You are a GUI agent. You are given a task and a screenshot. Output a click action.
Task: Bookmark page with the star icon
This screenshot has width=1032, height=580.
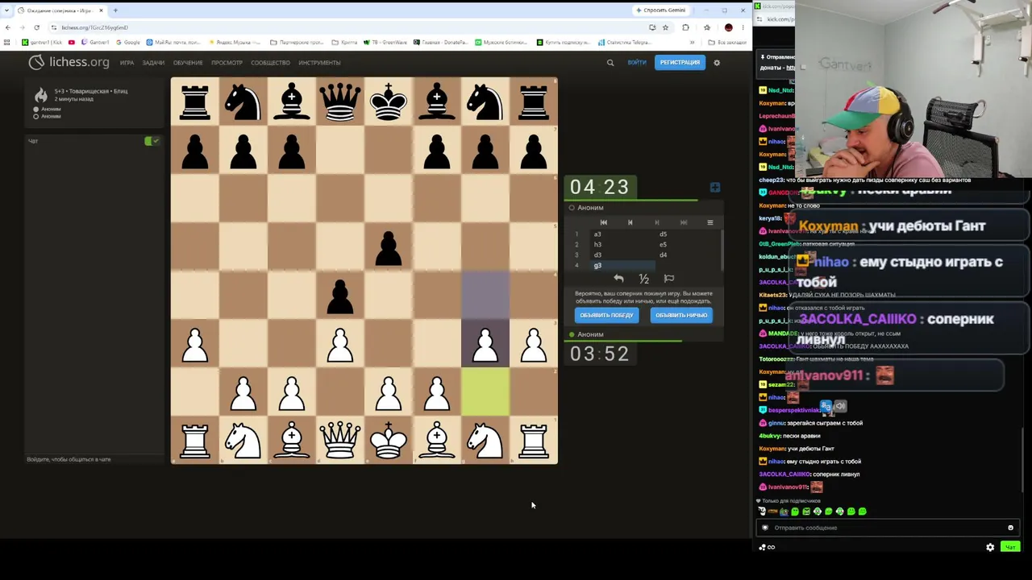click(665, 27)
